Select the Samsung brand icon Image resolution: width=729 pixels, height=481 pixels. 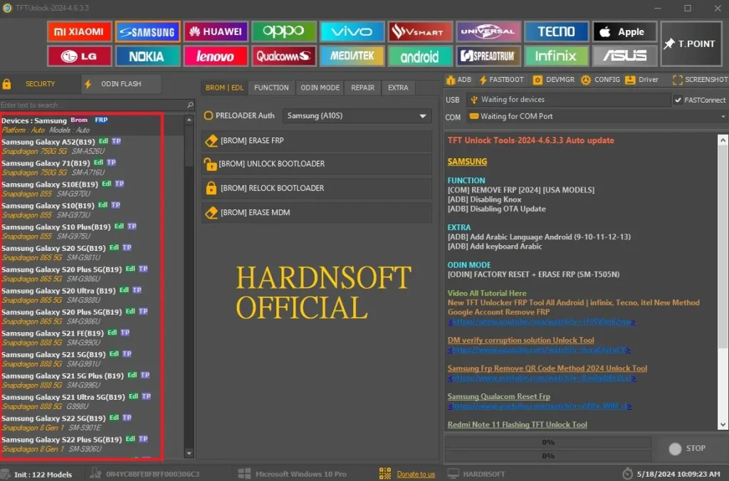pyautogui.click(x=147, y=31)
